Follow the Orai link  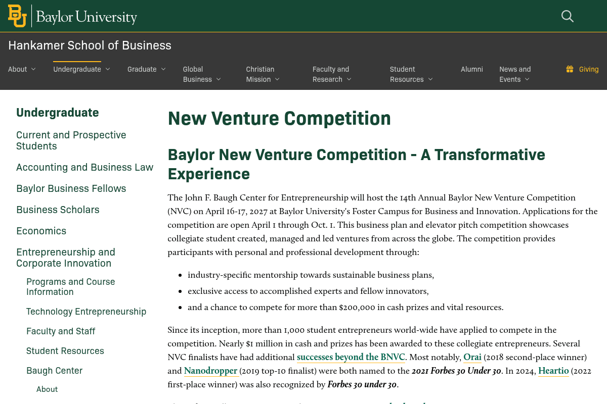point(472,357)
